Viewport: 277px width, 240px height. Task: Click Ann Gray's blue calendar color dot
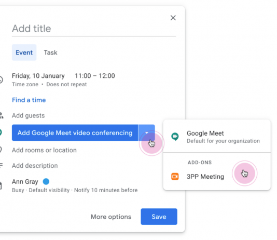pyautogui.click(x=46, y=181)
